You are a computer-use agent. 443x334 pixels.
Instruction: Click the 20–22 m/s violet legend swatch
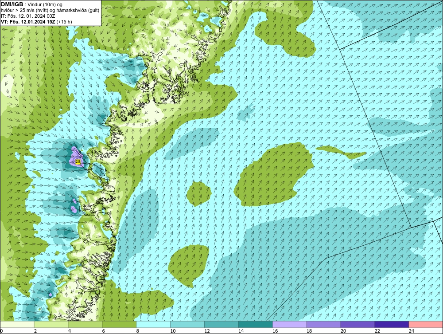358,324
